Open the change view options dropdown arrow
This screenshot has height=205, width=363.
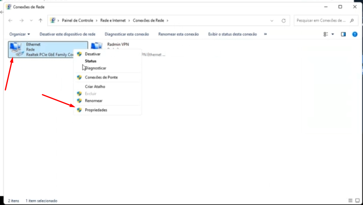click(x=333, y=34)
